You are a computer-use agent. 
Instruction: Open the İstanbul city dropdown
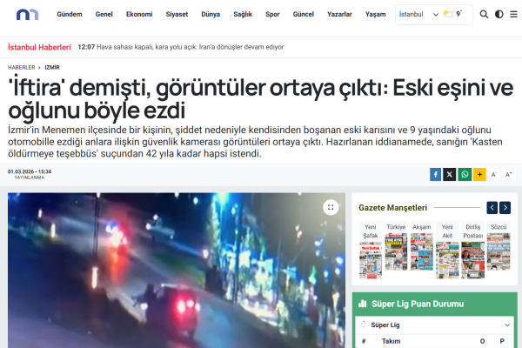pyautogui.click(x=418, y=14)
